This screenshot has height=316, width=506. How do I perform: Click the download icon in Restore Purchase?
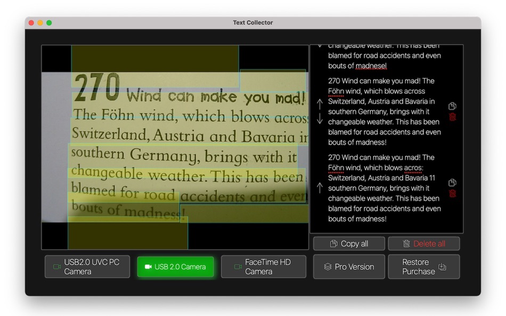coord(442,267)
